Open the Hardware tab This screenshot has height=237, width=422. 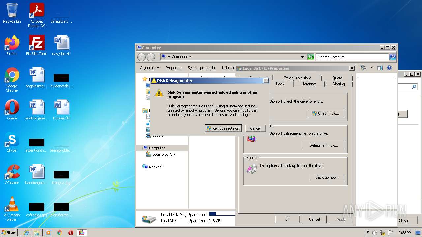tap(309, 84)
